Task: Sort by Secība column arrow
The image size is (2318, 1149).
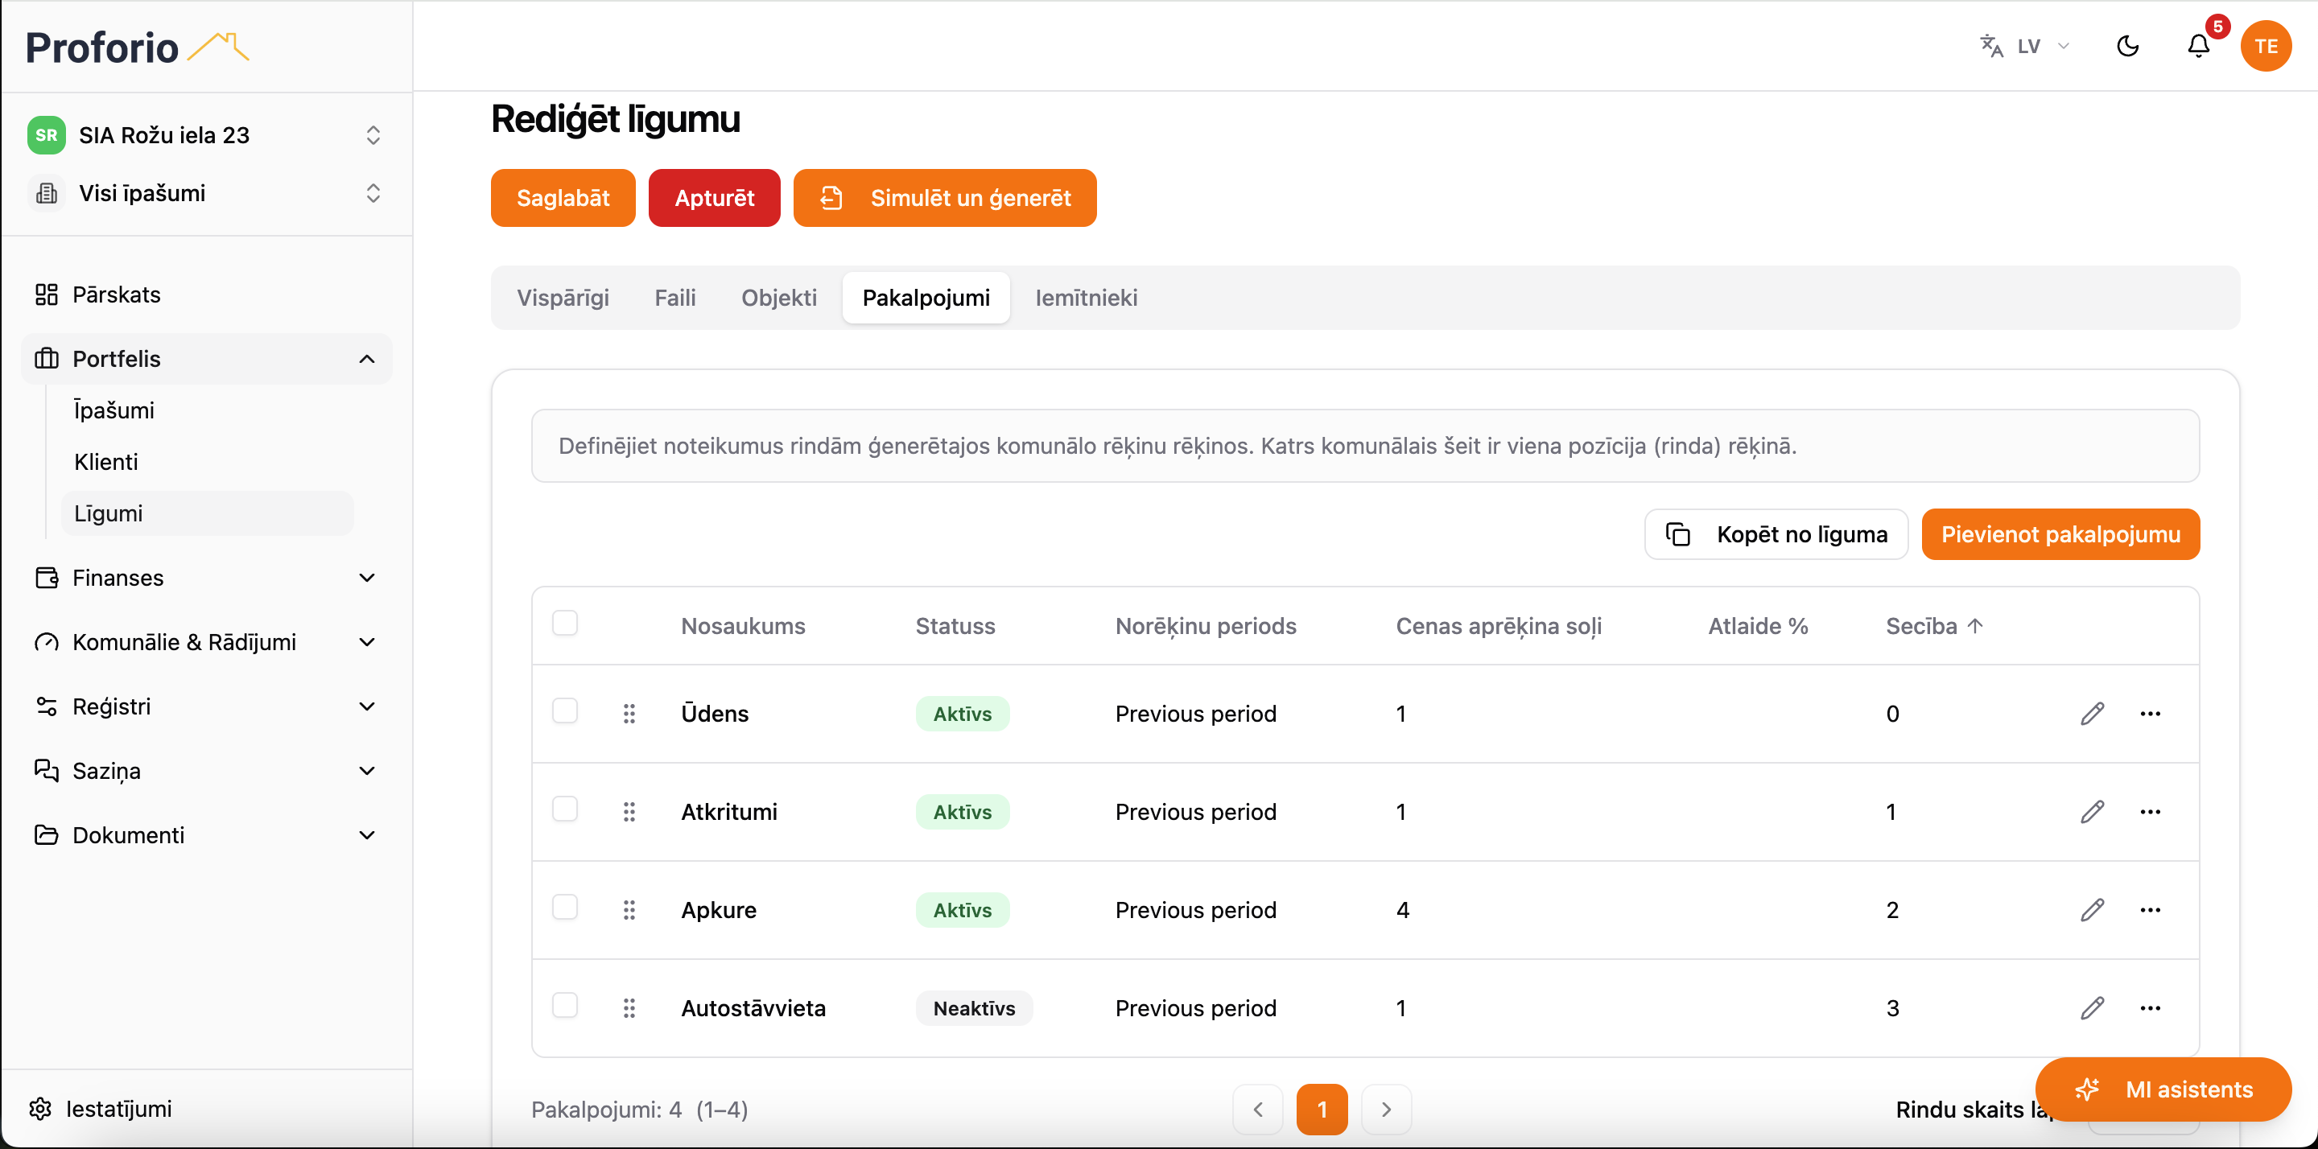Action: (1975, 625)
